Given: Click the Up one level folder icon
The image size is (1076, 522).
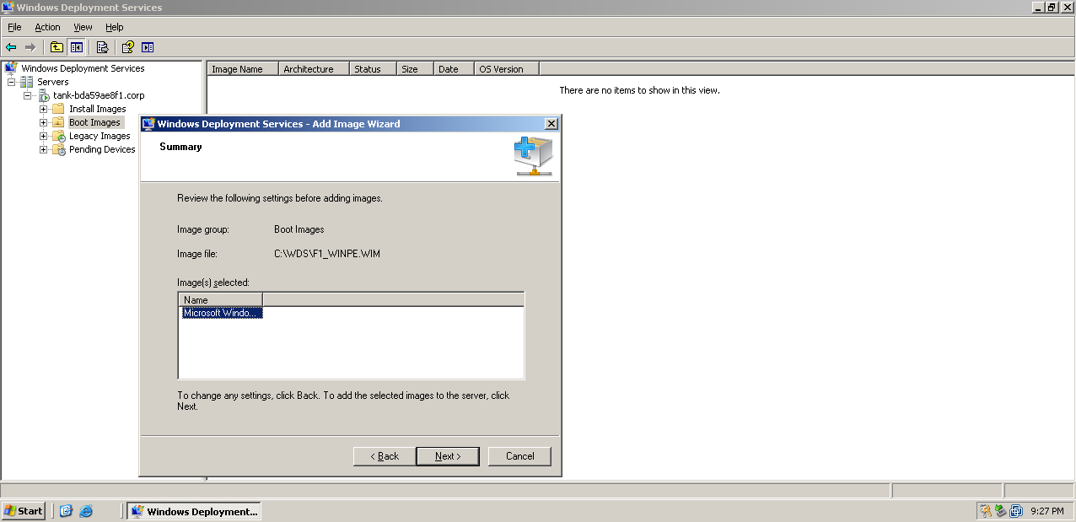Looking at the screenshot, I should (56, 47).
